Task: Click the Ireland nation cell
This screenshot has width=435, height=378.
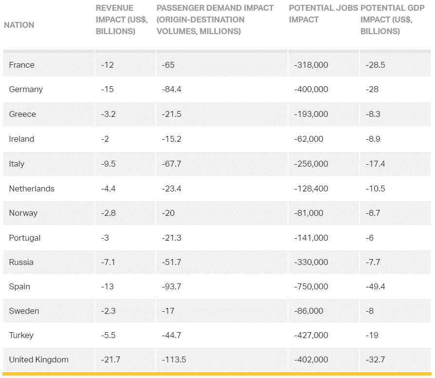Action: pyautogui.click(x=21, y=139)
